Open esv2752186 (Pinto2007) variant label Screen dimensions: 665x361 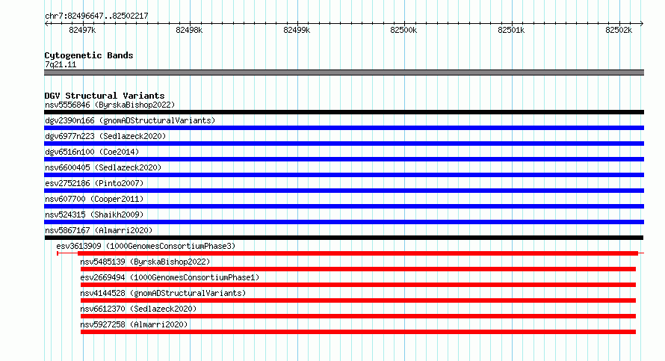point(94,183)
